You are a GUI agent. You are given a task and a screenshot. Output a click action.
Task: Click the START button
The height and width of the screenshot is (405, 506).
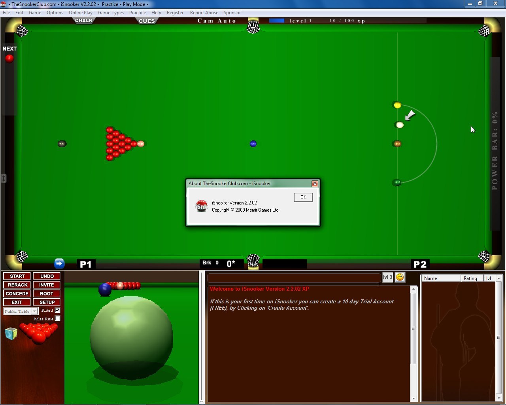(x=17, y=276)
